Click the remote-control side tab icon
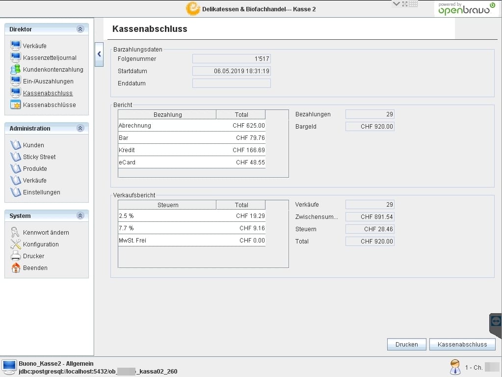The height and width of the screenshot is (377, 502). (496, 321)
